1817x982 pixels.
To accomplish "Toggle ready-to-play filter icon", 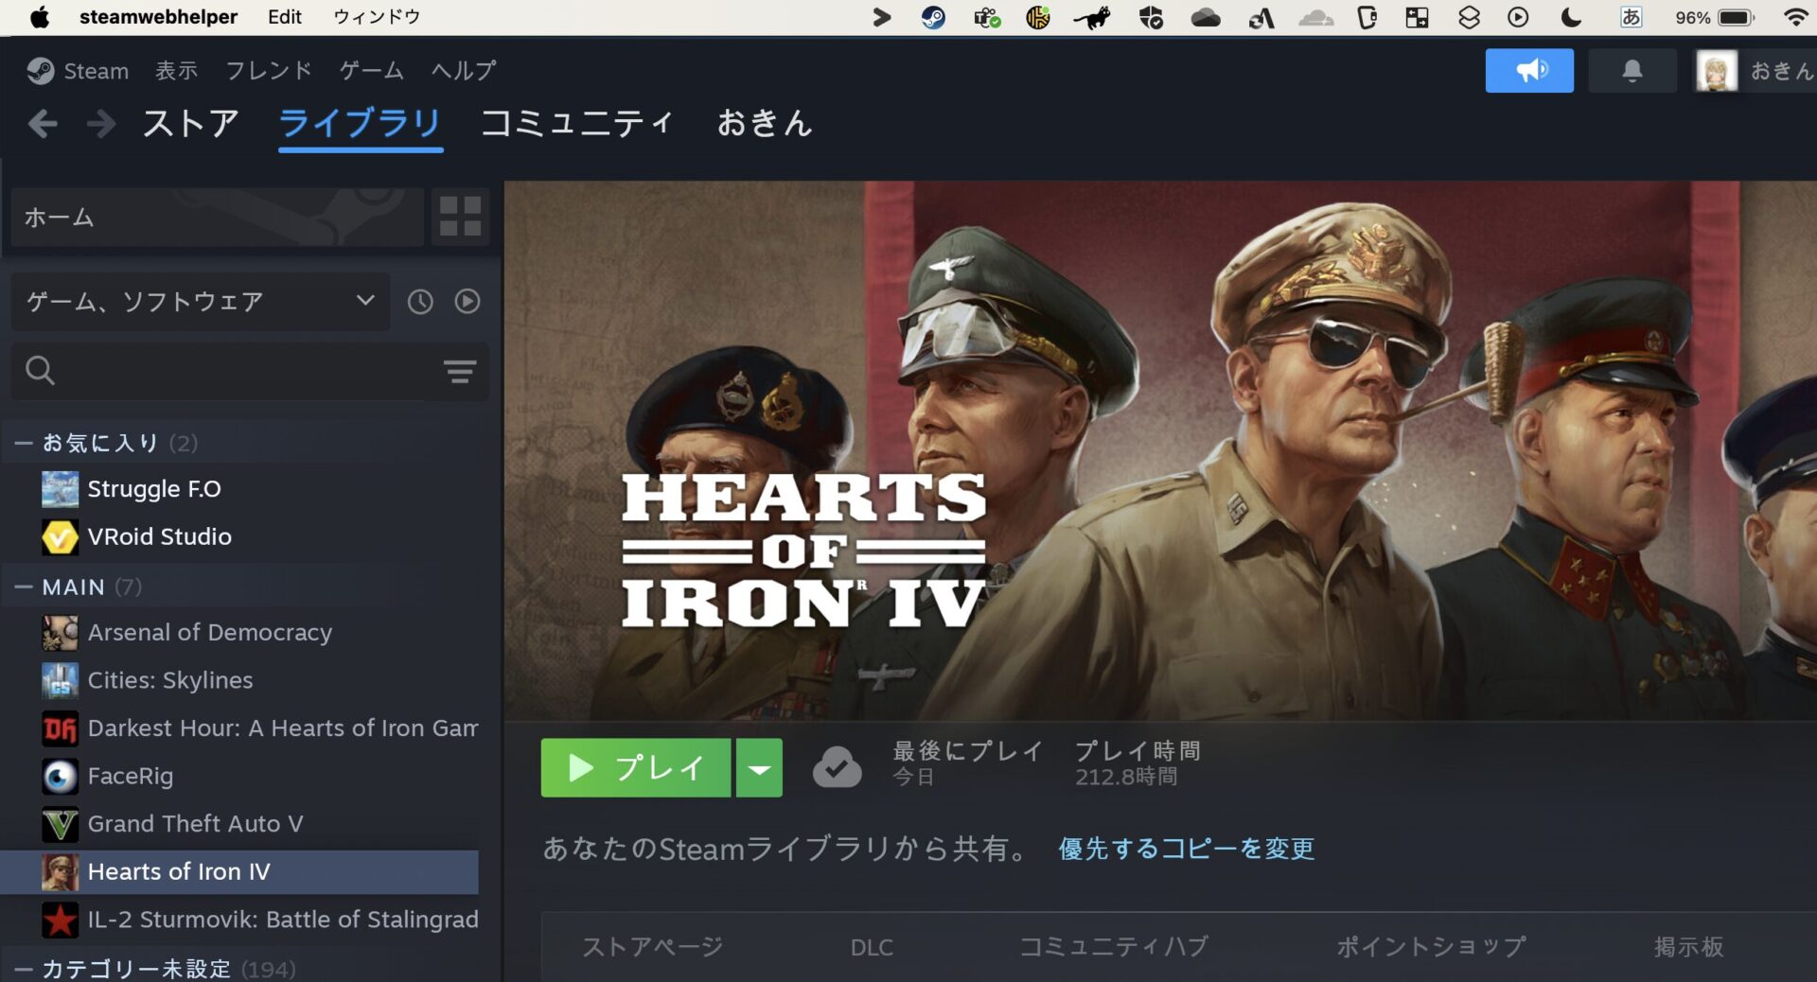I will point(467,302).
